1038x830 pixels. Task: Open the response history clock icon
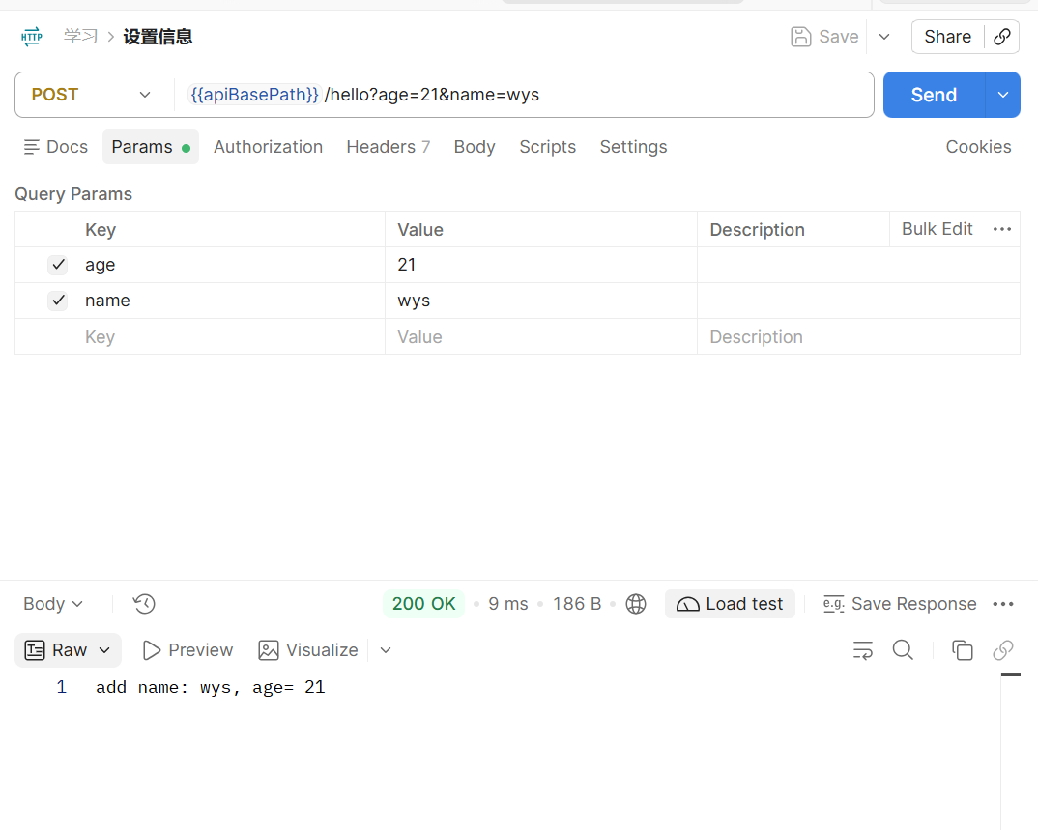(144, 604)
